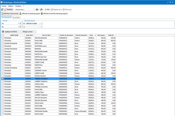Click Afficher le document

[10, 13]
